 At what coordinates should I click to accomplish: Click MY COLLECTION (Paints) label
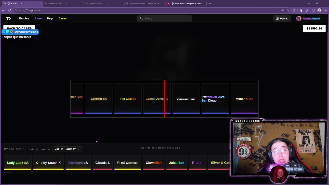pyautogui.click(x=21, y=149)
